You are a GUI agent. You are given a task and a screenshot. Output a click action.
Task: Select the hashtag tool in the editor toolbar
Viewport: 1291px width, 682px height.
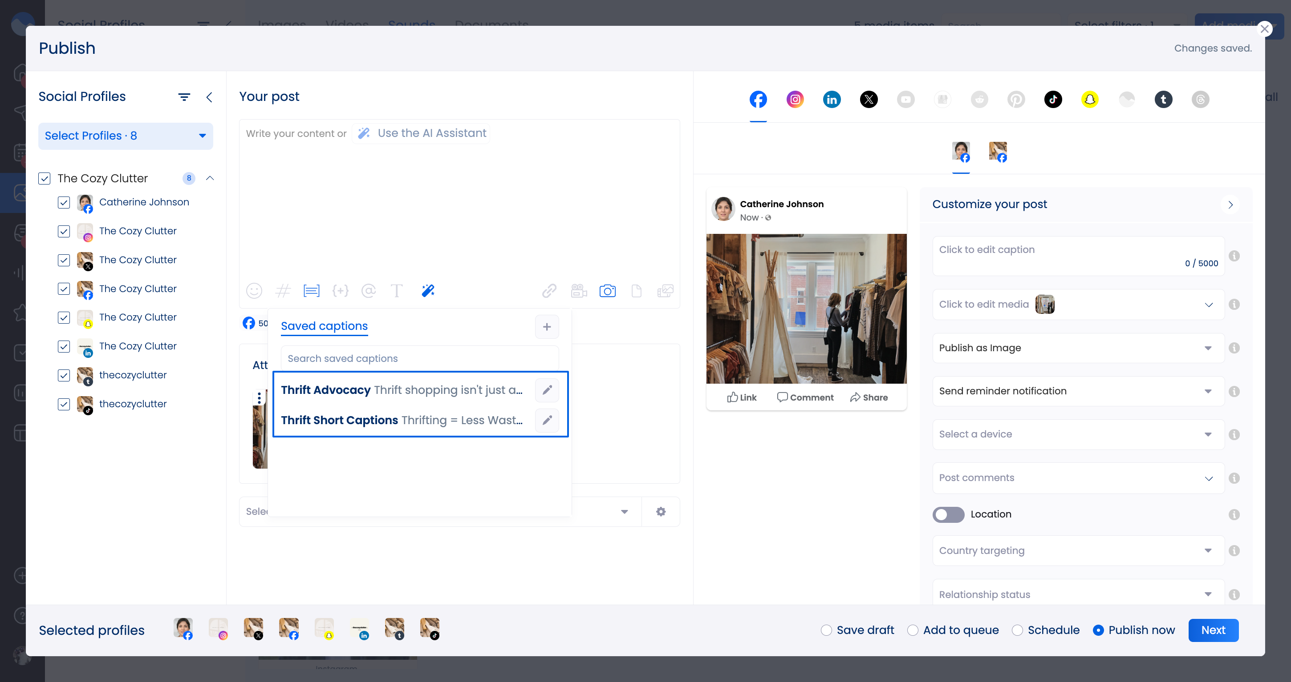click(x=283, y=290)
